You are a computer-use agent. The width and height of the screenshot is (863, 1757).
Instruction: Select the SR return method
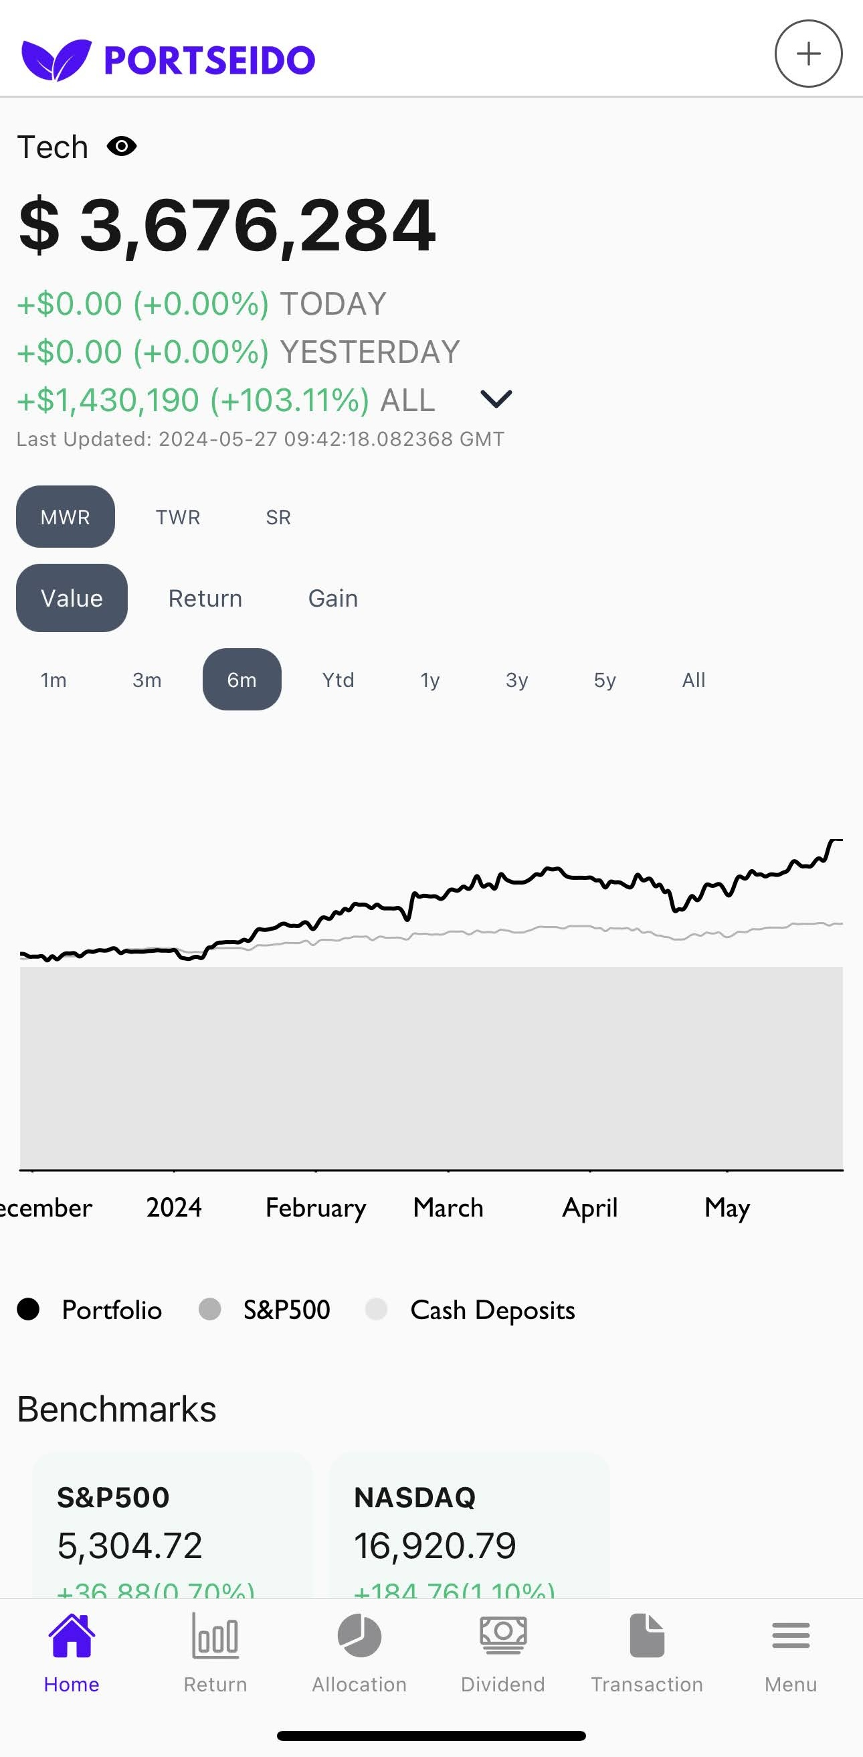coord(278,517)
